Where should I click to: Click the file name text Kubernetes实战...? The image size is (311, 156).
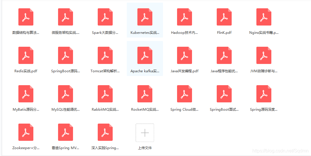145,33
